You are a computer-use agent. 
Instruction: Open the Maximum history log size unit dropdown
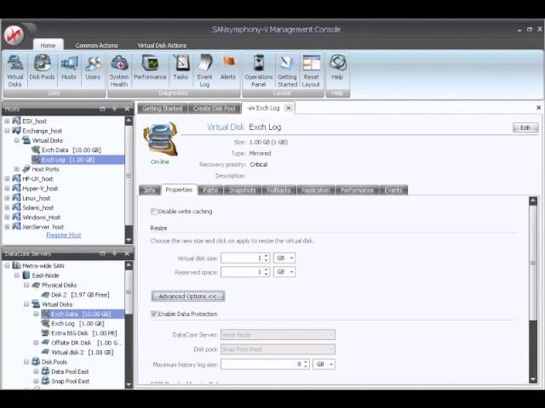[x=324, y=365]
